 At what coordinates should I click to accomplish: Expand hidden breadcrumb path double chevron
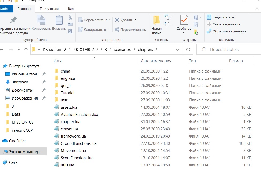coord(39,50)
